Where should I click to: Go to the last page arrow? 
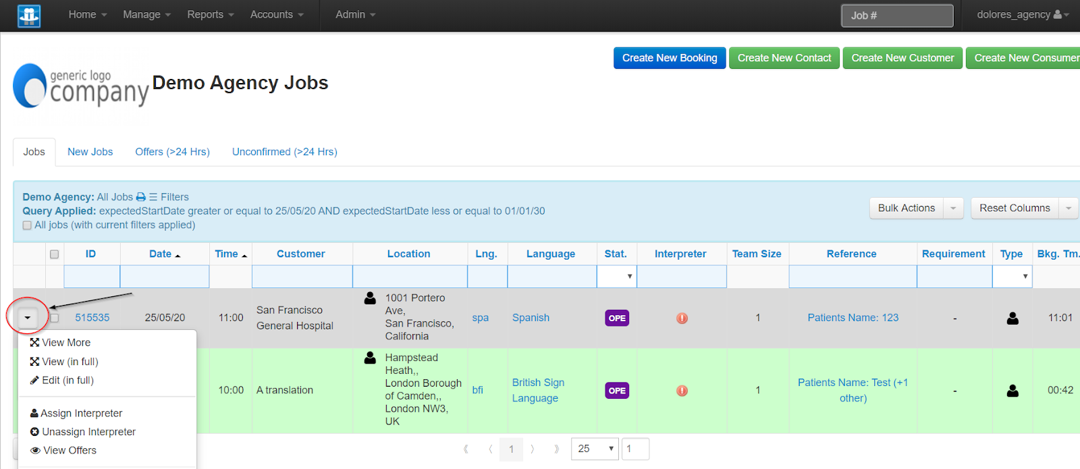click(556, 449)
